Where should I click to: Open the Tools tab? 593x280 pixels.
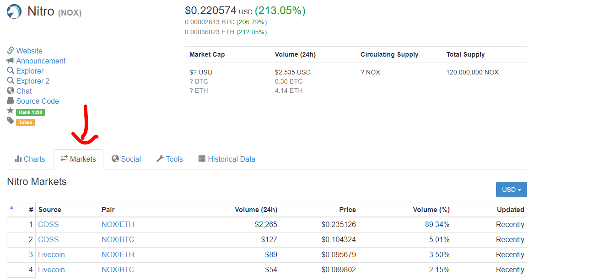(170, 159)
